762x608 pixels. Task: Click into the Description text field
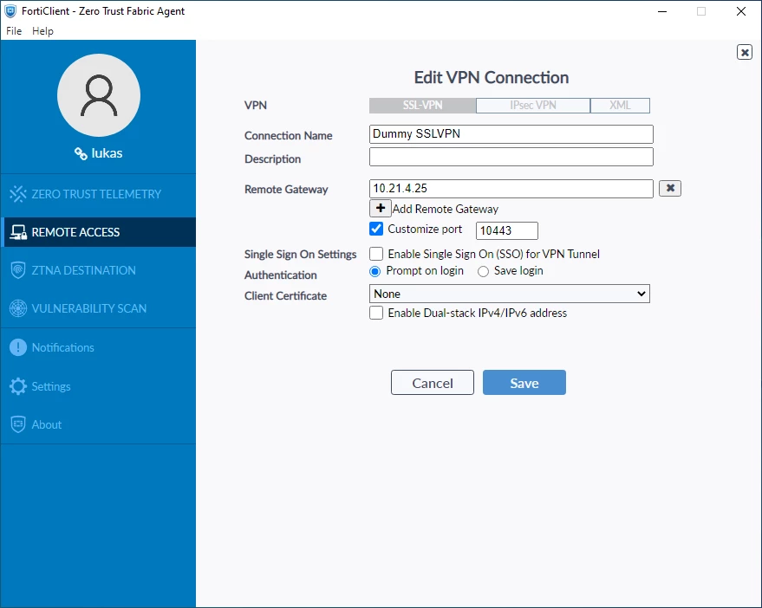[x=511, y=157]
